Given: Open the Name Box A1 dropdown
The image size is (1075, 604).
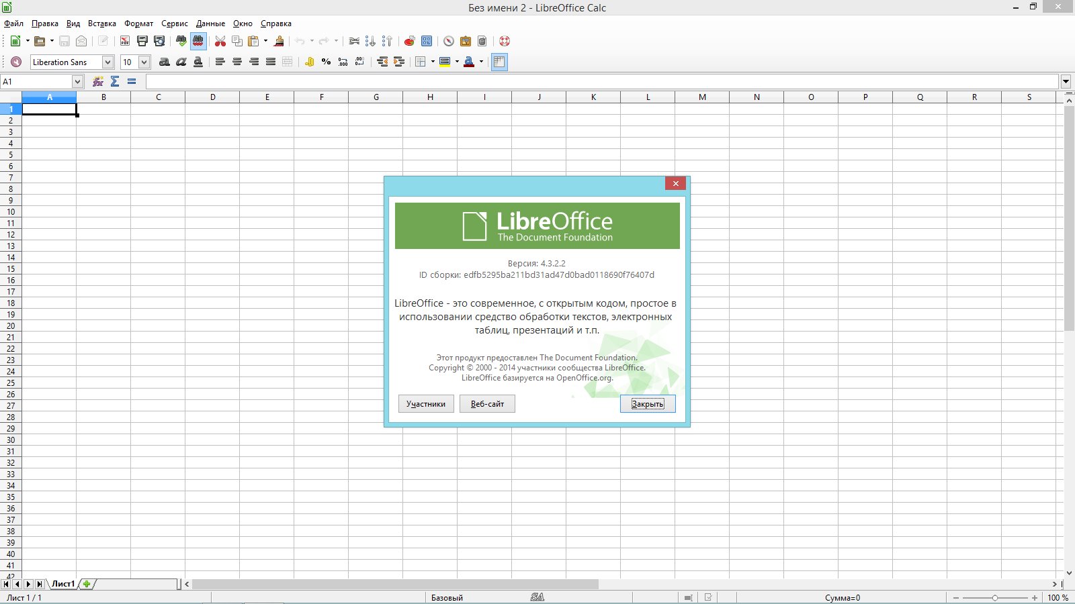Looking at the screenshot, I should 77,81.
